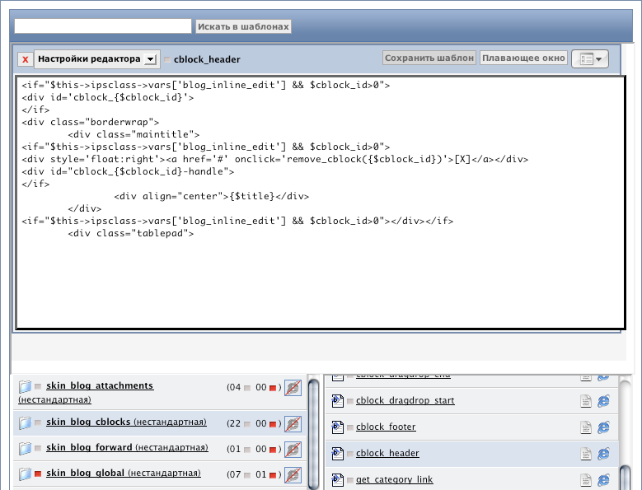Preview get_category_link with the browser icon
Viewport: 642px width, 490px height.
tap(603, 480)
